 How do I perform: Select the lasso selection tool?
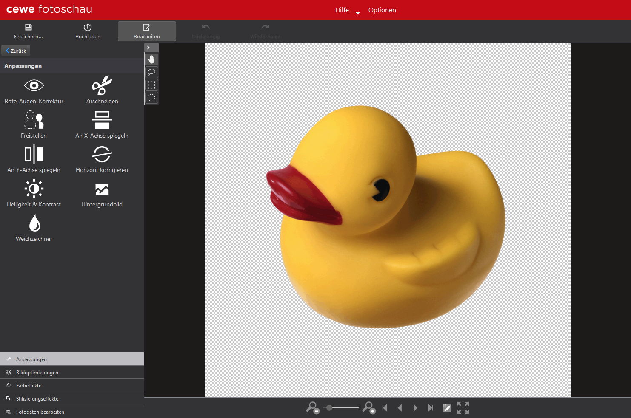[x=151, y=72]
